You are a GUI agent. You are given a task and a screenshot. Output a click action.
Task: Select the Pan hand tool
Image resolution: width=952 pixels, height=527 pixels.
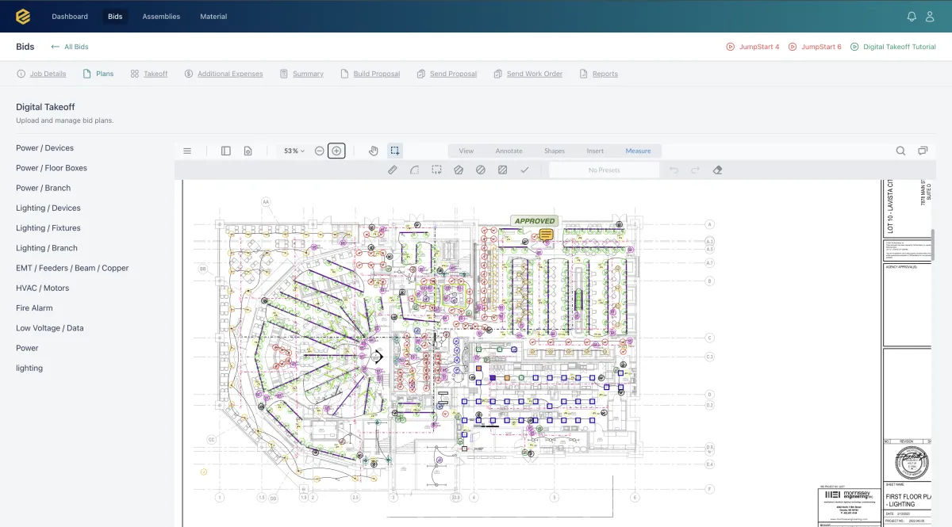[x=374, y=151]
